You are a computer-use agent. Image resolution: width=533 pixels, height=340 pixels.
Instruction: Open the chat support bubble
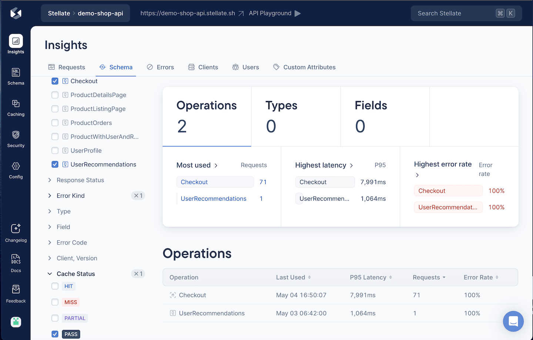[513, 321]
